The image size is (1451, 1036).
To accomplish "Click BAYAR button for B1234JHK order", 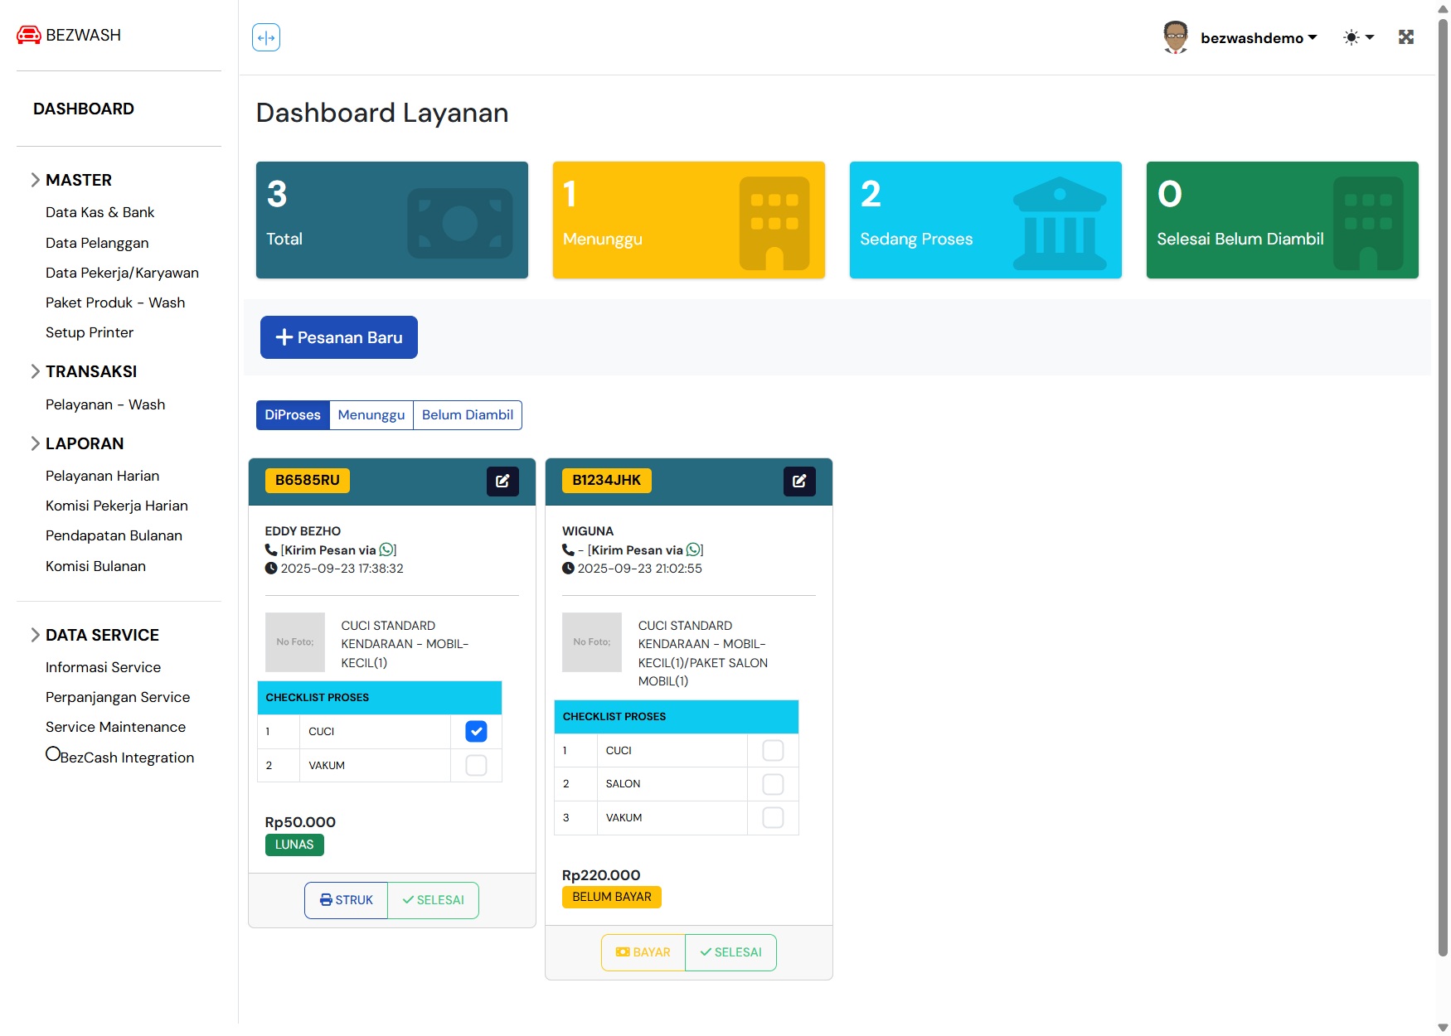I will pos(643,952).
